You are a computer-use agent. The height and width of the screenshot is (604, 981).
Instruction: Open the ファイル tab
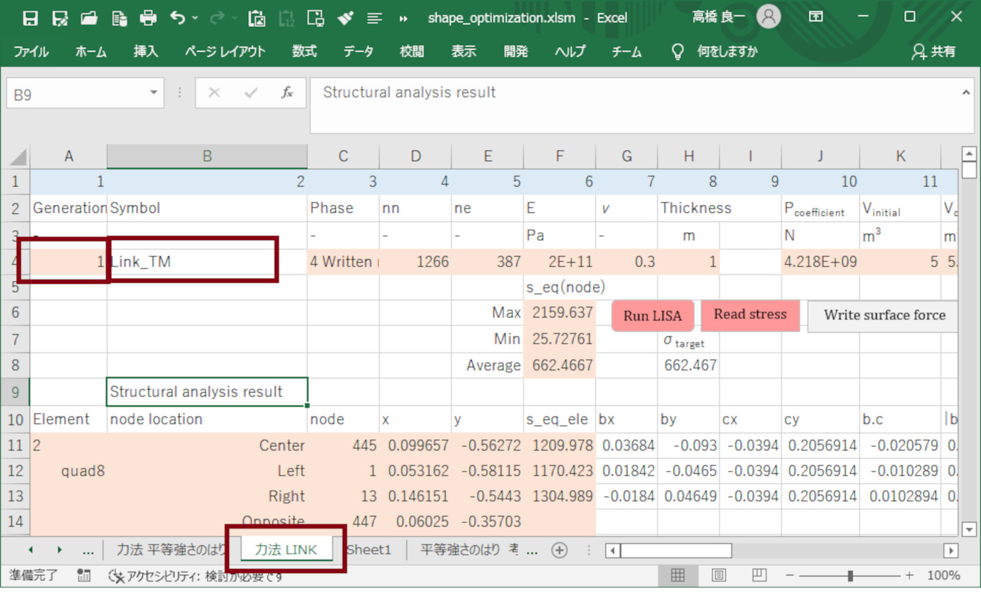coord(31,52)
